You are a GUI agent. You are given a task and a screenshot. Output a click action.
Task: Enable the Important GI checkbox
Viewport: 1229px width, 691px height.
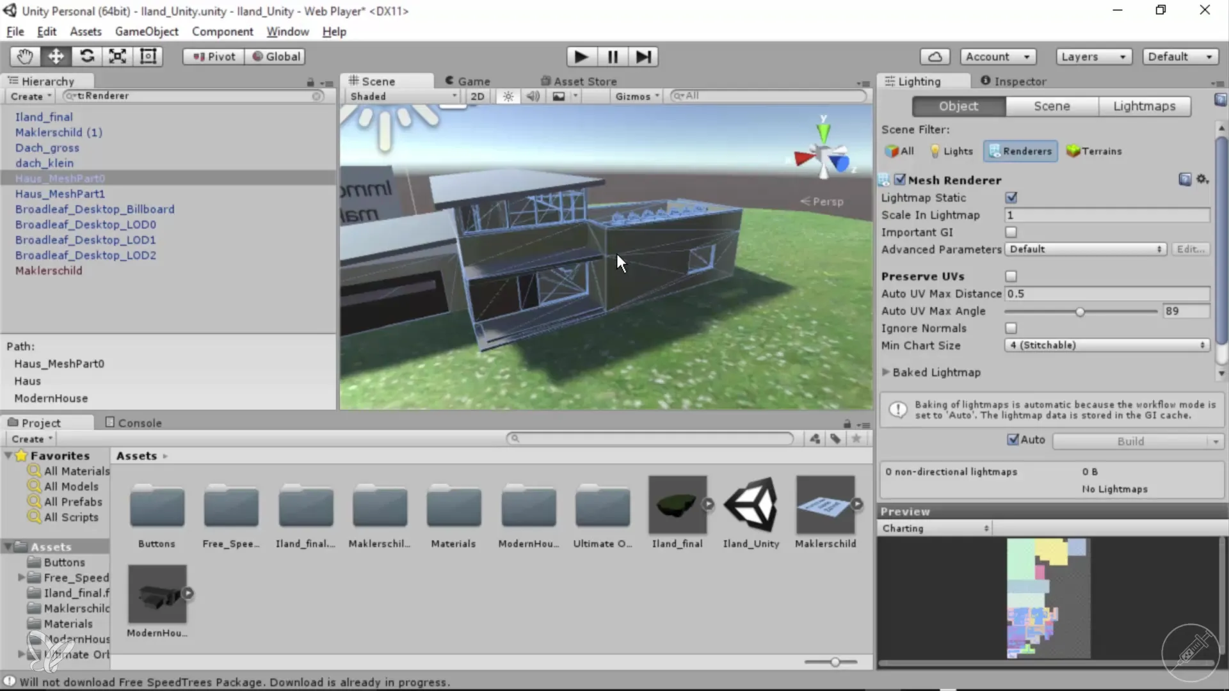[1011, 232]
